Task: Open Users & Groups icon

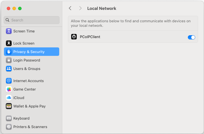Action: pyautogui.click(x=9, y=69)
